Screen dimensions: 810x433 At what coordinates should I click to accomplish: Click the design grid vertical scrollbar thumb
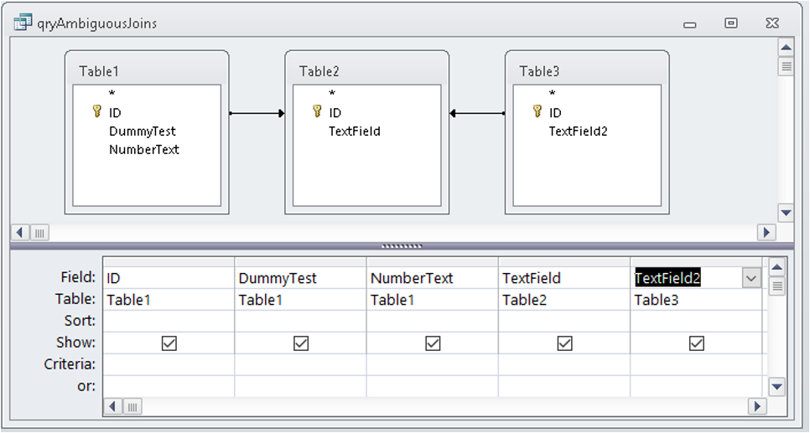[x=777, y=286]
